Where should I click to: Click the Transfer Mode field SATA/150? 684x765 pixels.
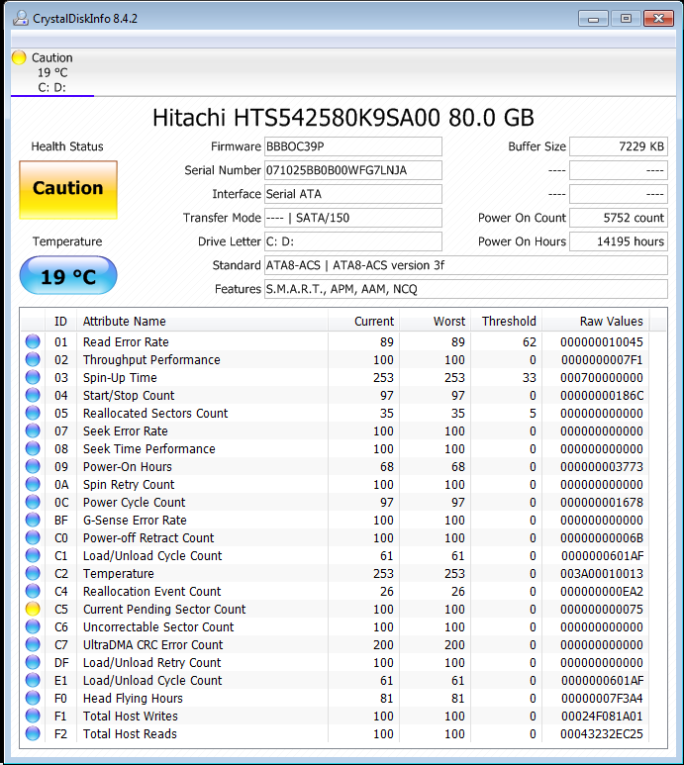[353, 218]
